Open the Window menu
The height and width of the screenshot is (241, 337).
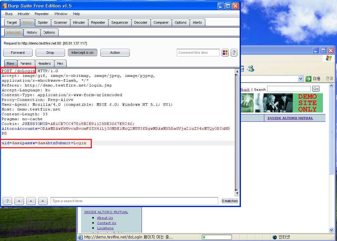pyautogui.click(x=61, y=14)
